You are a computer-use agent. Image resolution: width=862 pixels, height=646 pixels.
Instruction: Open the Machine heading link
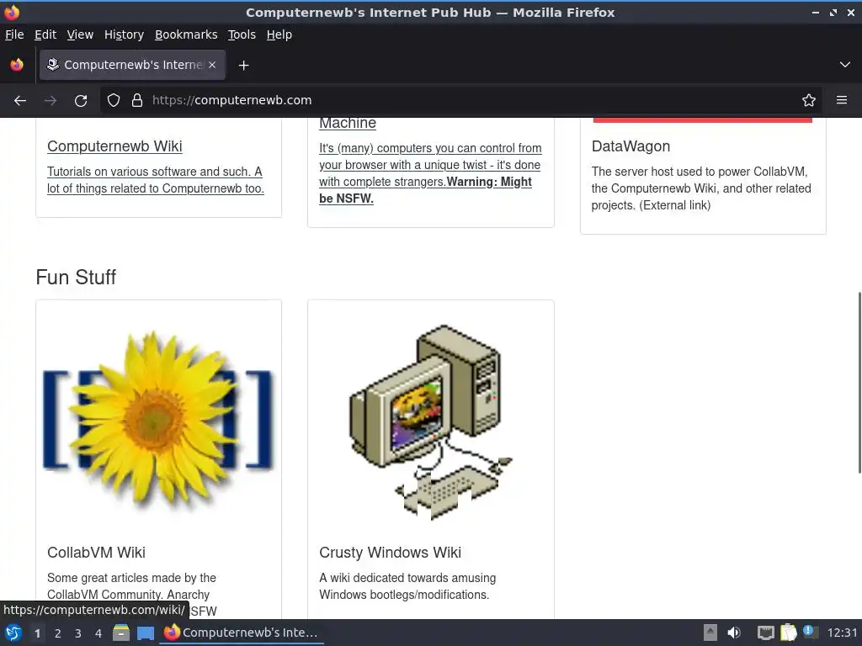click(x=348, y=123)
